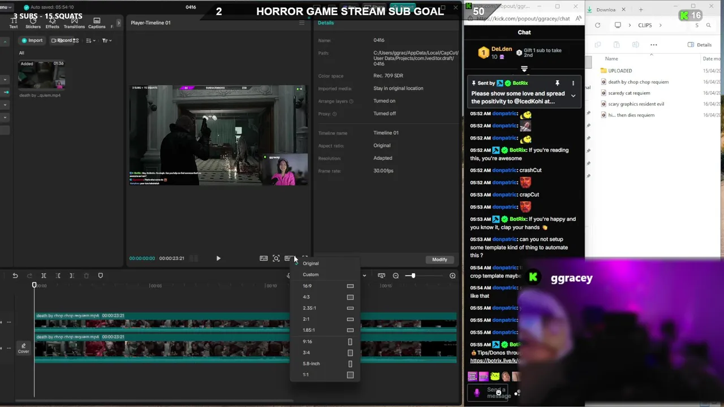Open three-dot menu on pinned chat message

573,83
